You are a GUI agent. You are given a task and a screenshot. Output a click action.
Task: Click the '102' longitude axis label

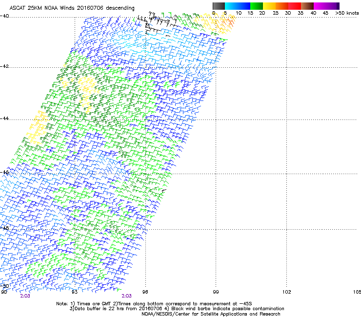click(287, 292)
